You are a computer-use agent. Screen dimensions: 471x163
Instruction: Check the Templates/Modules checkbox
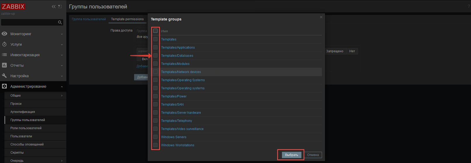155,63
